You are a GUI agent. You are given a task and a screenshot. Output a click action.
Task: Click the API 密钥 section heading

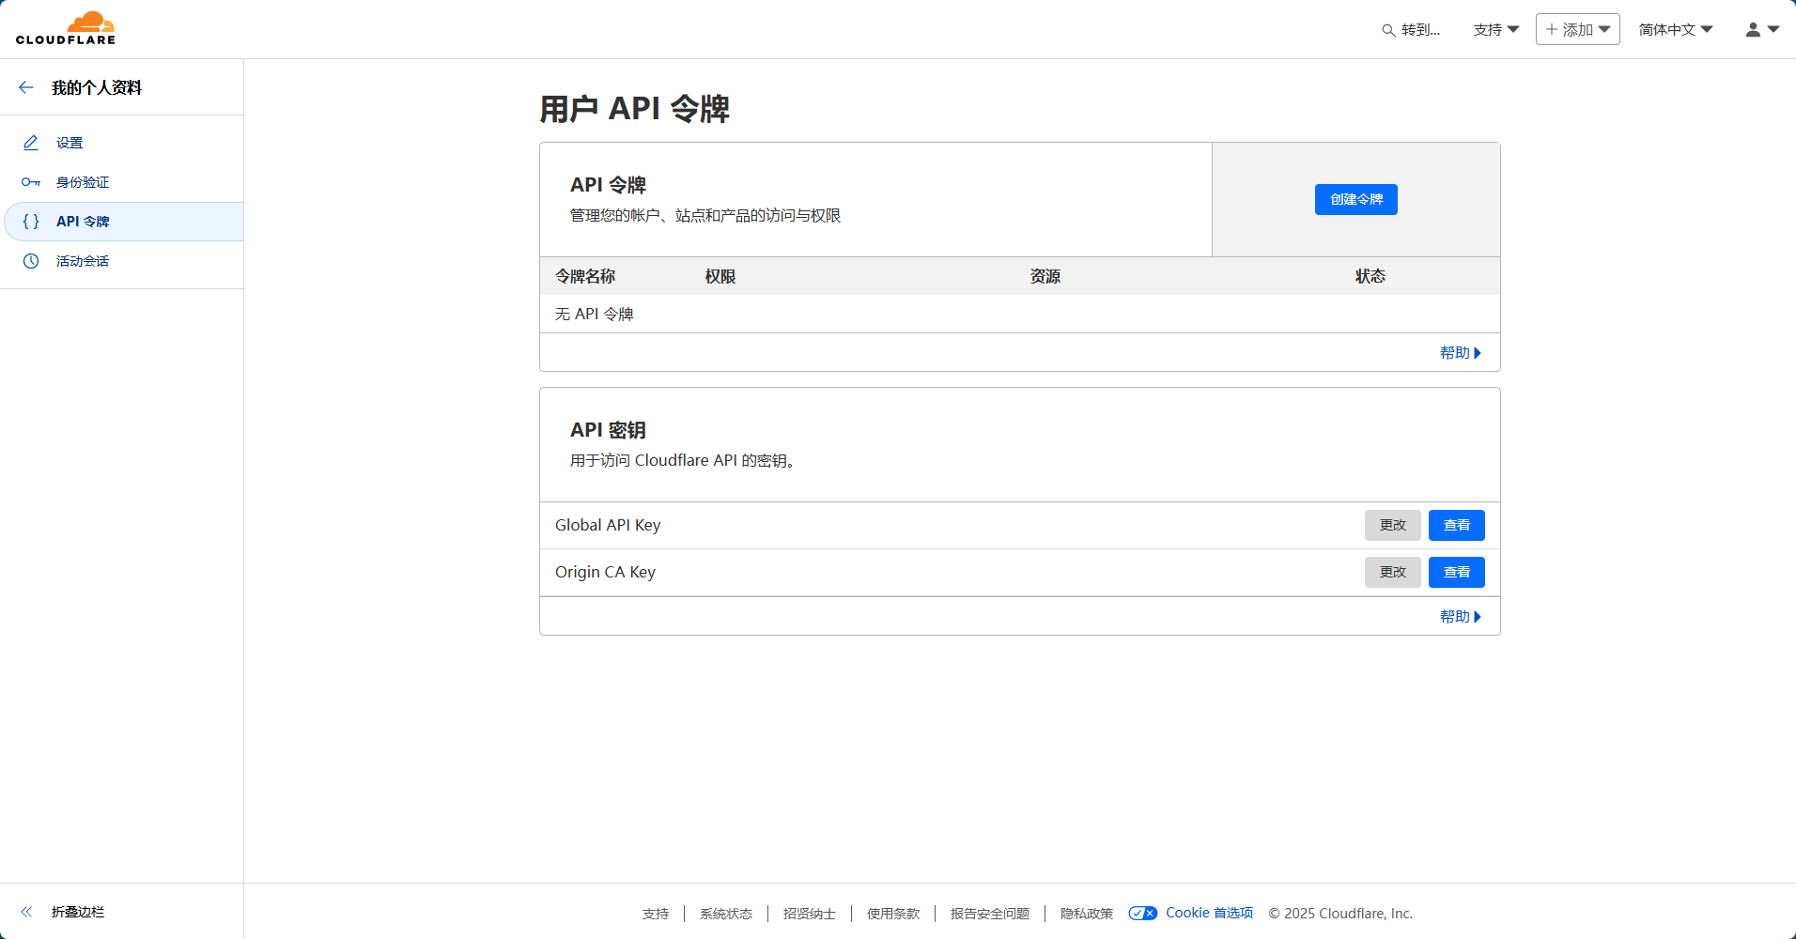coord(608,430)
